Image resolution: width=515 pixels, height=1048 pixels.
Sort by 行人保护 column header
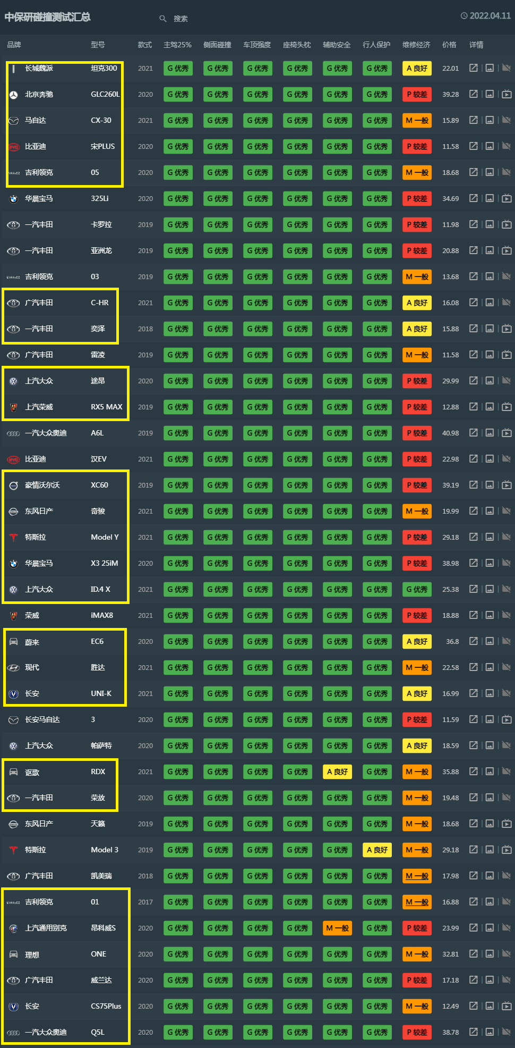pyautogui.click(x=376, y=45)
